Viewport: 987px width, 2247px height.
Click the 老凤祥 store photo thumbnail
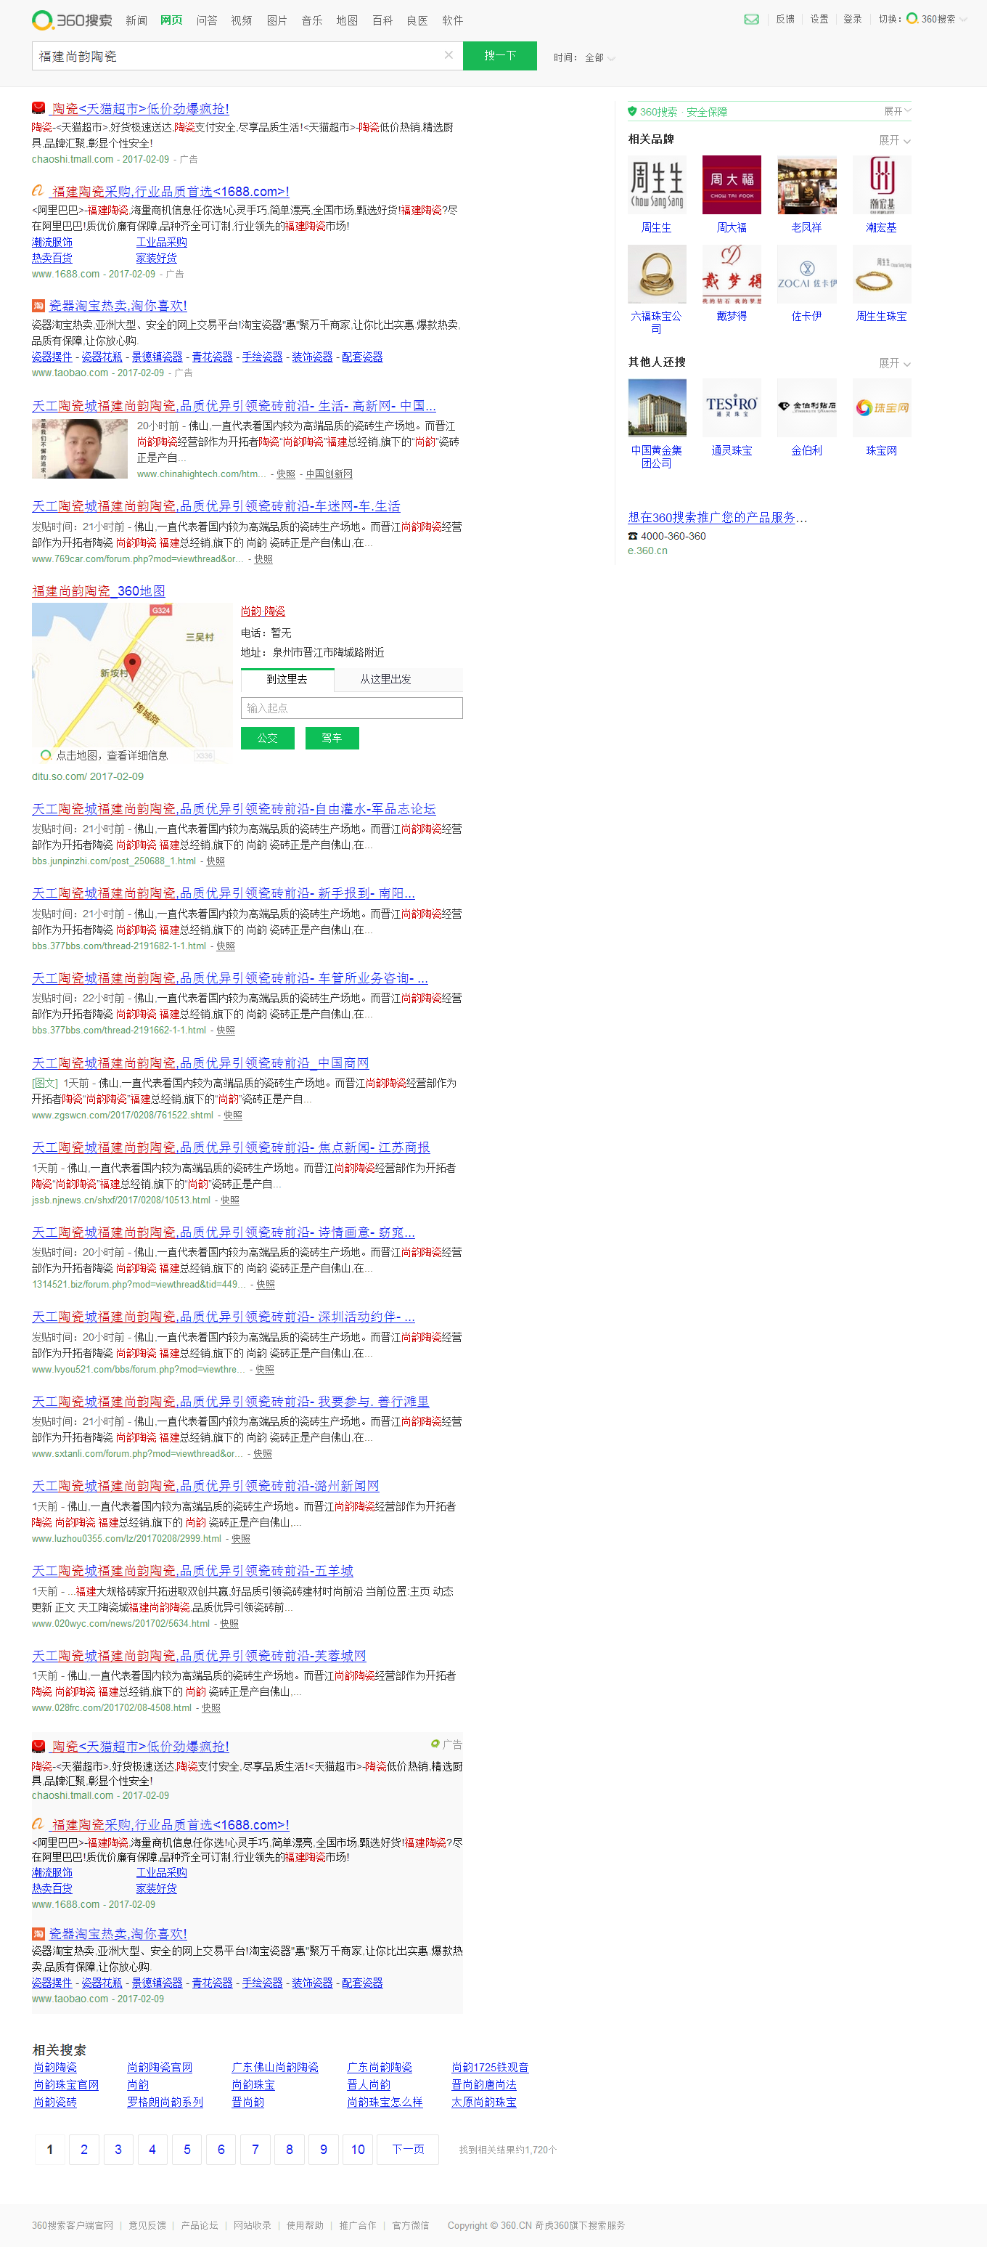tap(806, 185)
